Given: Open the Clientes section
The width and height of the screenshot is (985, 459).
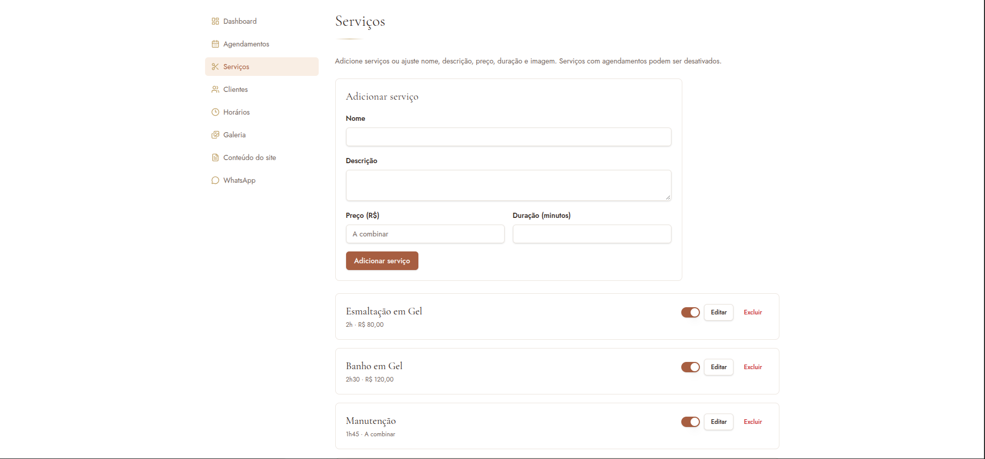Looking at the screenshot, I should pyautogui.click(x=262, y=89).
